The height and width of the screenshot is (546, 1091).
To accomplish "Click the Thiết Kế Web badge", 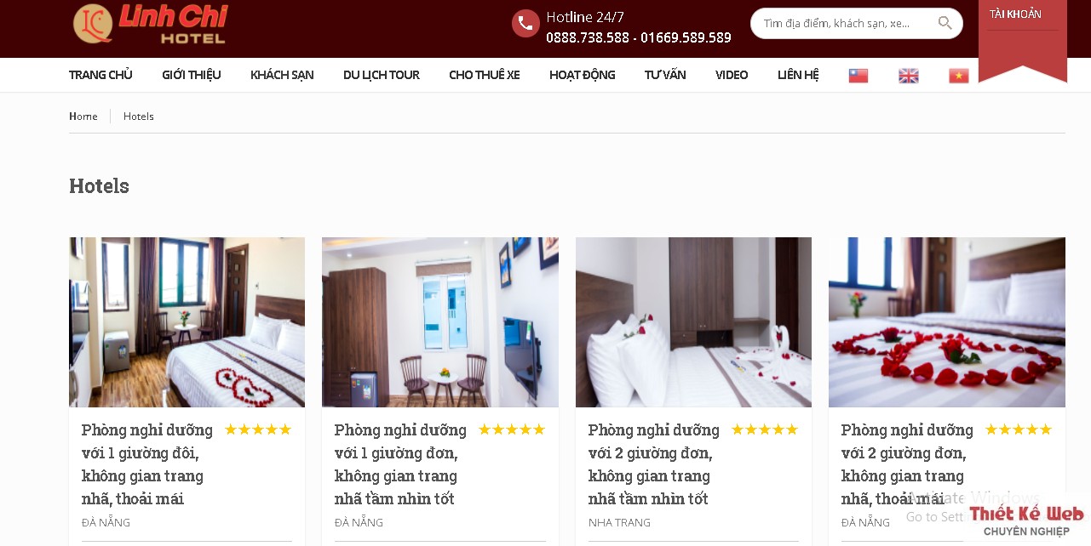I will [x=1026, y=520].
